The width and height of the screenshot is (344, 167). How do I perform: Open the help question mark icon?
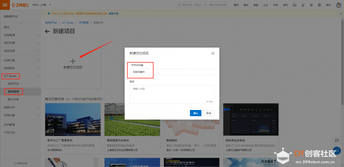tap(319, 5)
